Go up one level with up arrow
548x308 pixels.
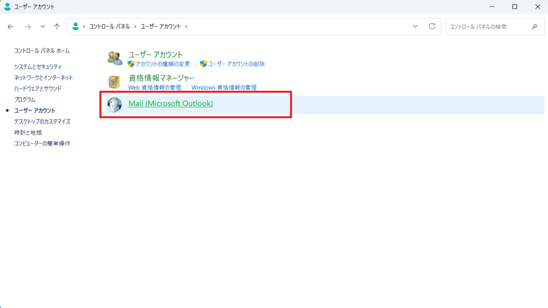[57, 26]
